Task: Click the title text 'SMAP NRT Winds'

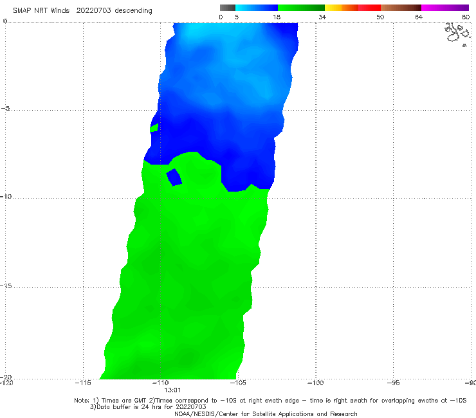Action: click(x=41, y=11)
